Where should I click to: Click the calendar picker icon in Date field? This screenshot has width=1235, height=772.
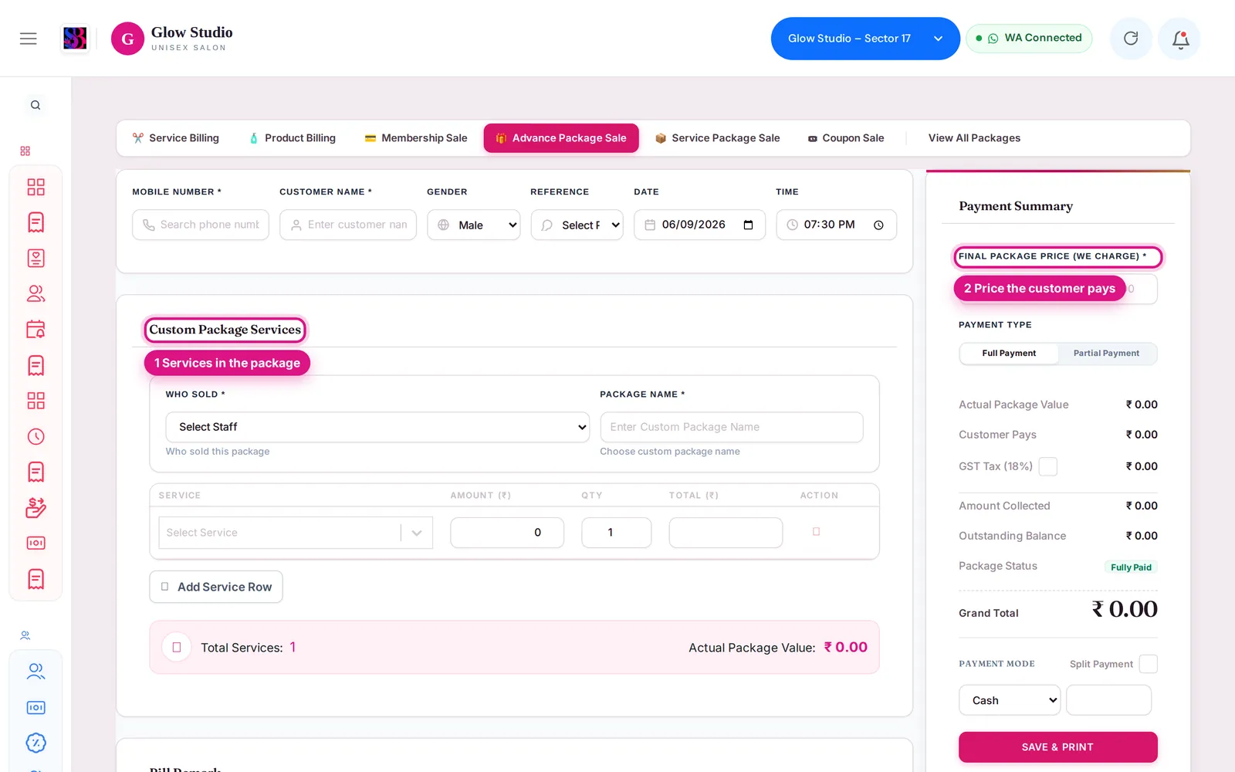coord(748,225)
